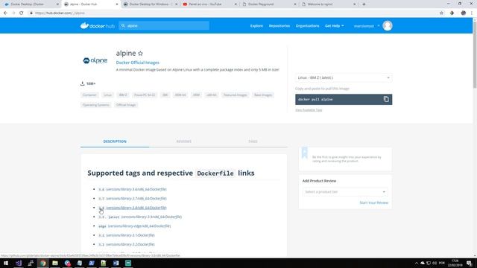Viewport: 477px width, 268px height.
Task: Switch to the Docker Desktop for Windows tab
Action: point(151,4)
